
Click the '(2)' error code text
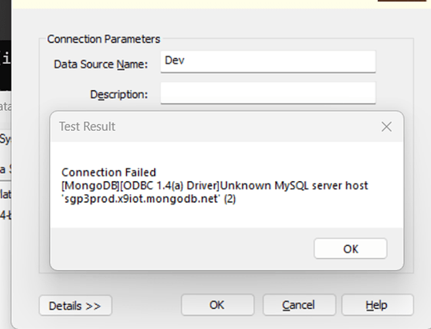(x=229, y=199)
